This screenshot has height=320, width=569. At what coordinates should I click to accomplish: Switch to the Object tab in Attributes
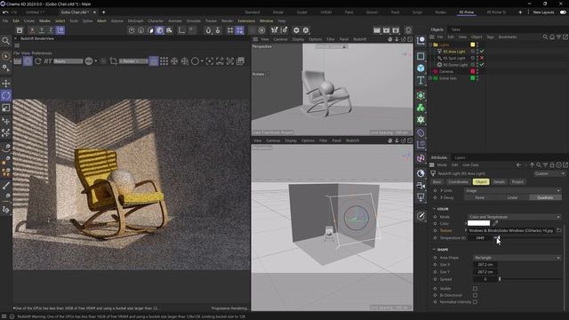point(481,181)
